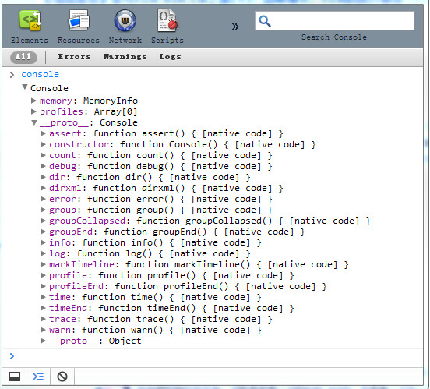Screen dimensions: 430x389
Task: Expand the error function entry
Action: click(x=43, y=199)
